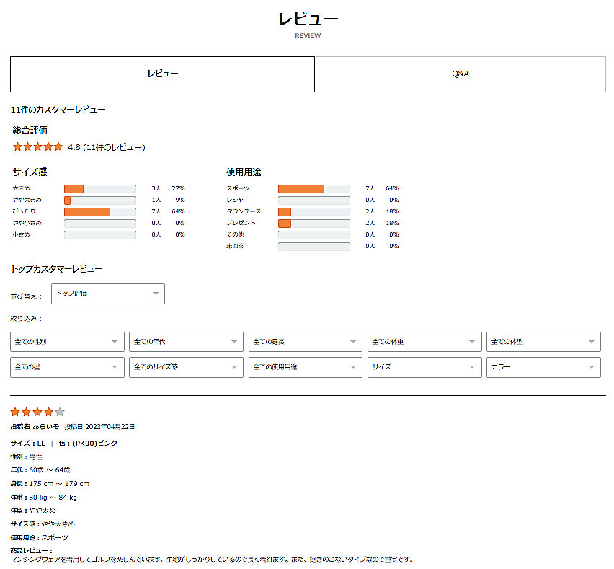The image size is (614, 569).
Task: Open the 全てのサイズ感 fit filter
Action: click(186, 367)
